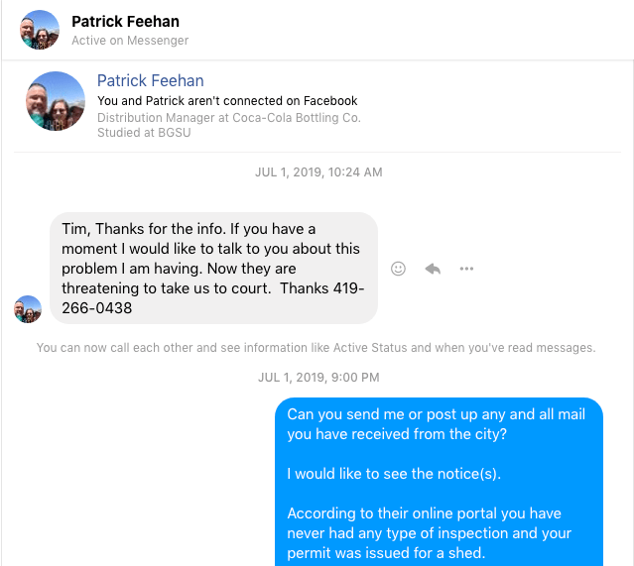Click the blue "Can you send me" message

click(437, 424)
